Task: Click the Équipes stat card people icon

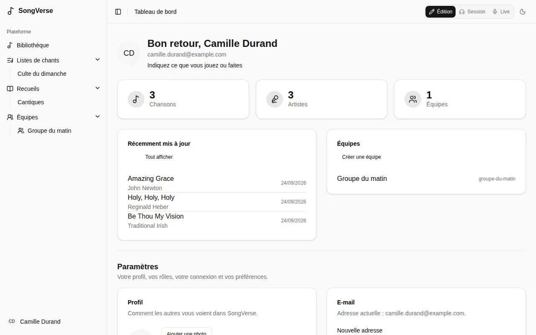Action: (x=413, y=99)
